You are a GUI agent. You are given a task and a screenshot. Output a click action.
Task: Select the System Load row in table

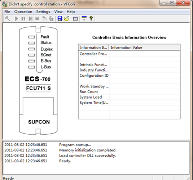pos(130,97)
